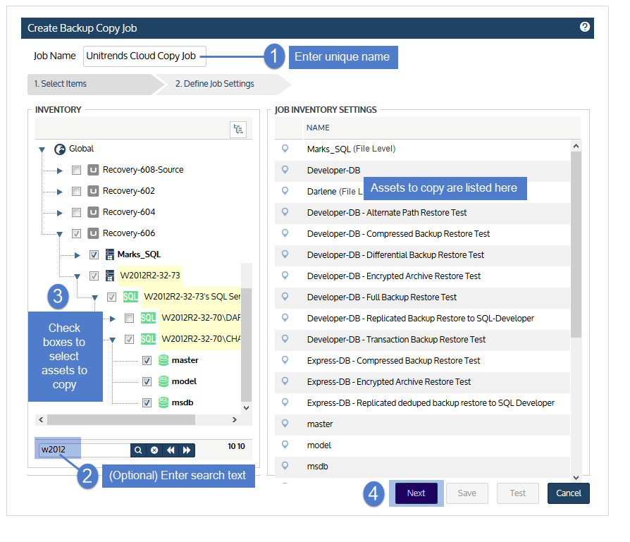Uncheck the master database checkbox

point(147,361)
